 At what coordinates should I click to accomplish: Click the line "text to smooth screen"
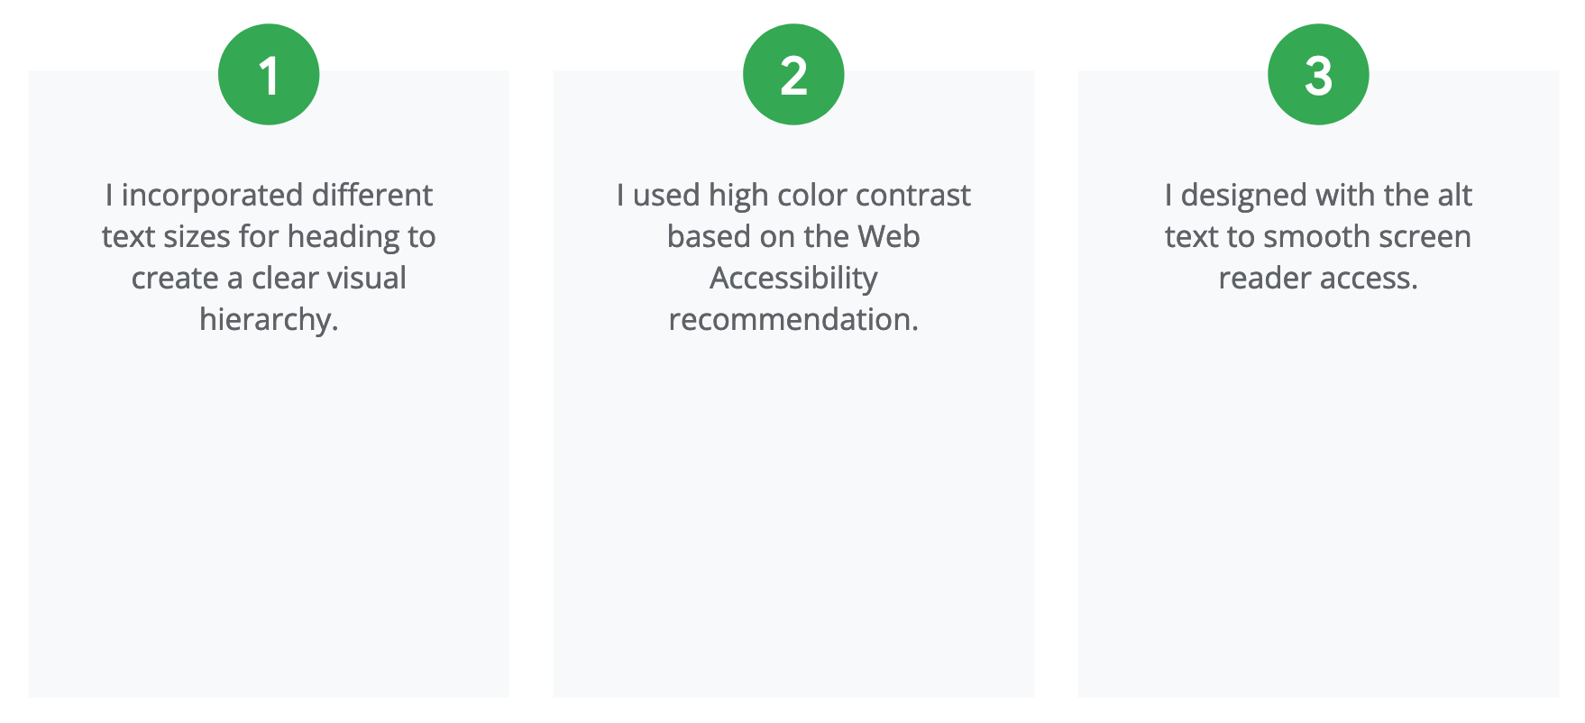coord(1318,236)
